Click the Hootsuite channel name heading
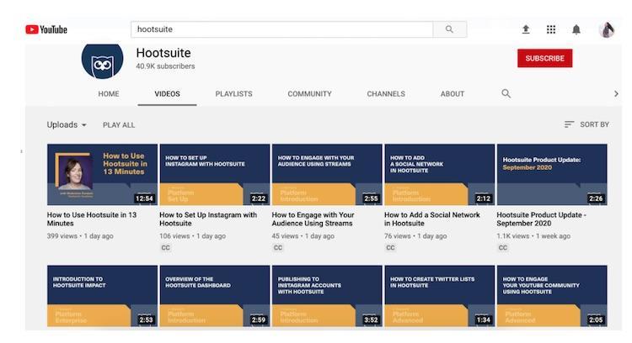 click(163, 53)
